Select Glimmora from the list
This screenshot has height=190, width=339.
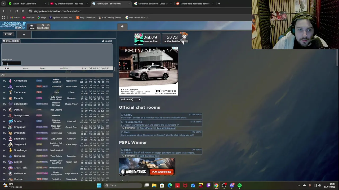point(57,156)
